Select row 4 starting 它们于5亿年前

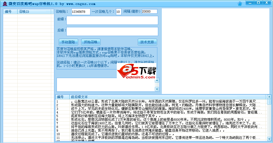[161, 113]
